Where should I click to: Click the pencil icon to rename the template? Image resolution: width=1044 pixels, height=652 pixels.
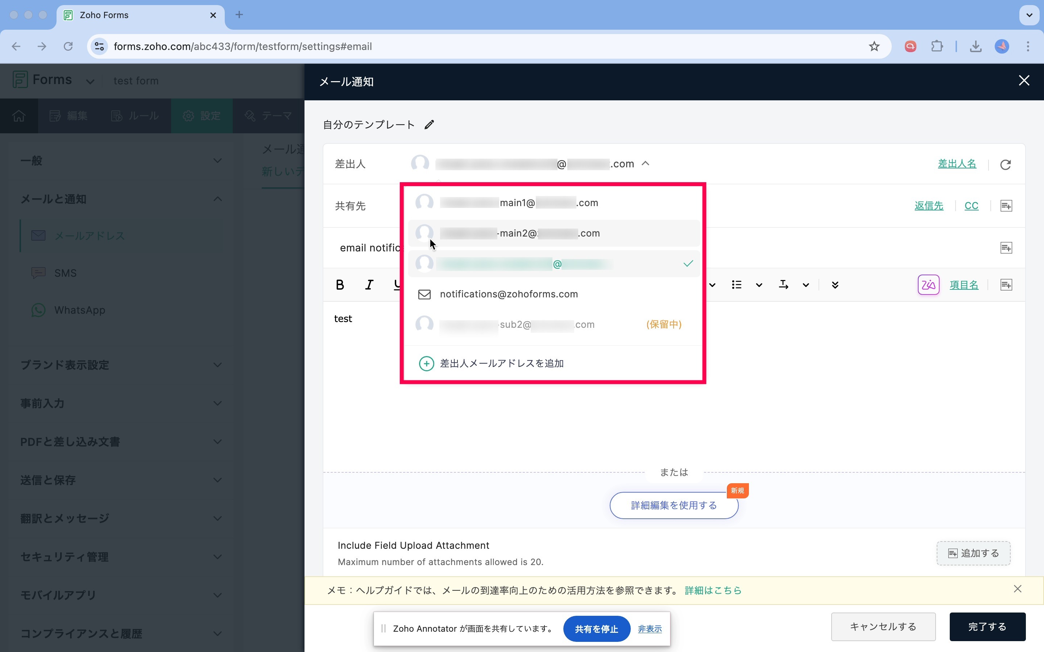(x=429, y=125)
